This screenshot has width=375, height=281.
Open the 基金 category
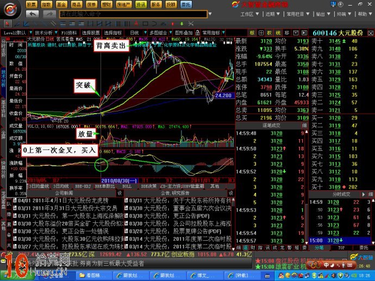61,4
